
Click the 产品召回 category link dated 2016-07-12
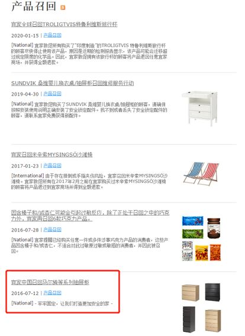click(52, 293)
